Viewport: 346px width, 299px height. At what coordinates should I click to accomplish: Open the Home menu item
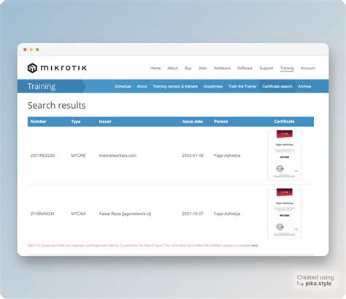[155, 68]
